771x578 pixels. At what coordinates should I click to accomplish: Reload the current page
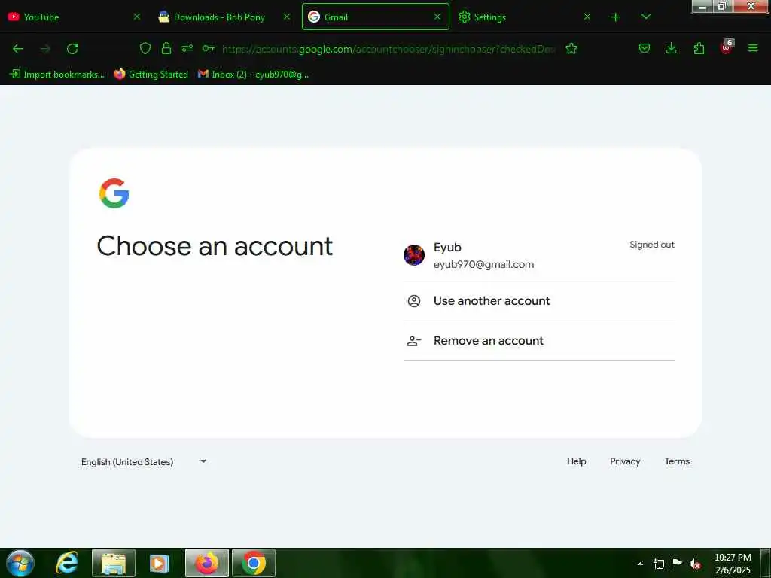72,49
